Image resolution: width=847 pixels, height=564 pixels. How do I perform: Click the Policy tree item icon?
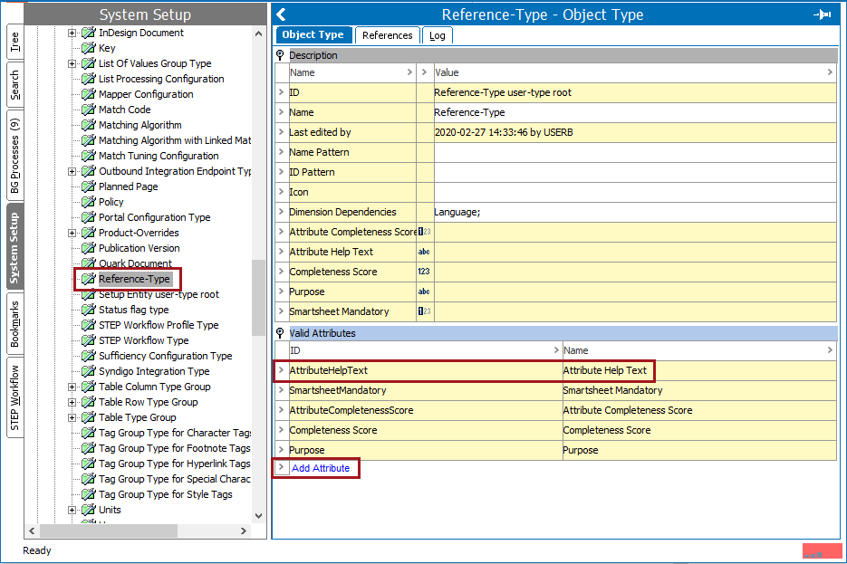click(88, 202)
